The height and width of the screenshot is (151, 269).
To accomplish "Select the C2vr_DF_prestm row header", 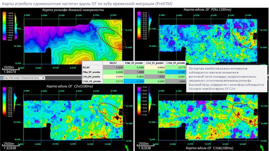I will tap(92, 77).
